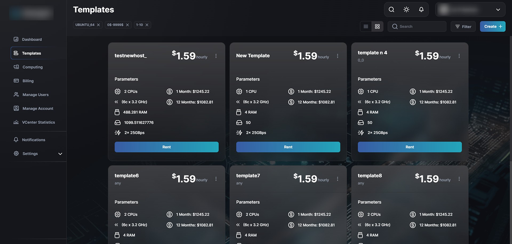
Task: Switch to grid view layout
Action: pyautogui.click(x=377, y=27)
